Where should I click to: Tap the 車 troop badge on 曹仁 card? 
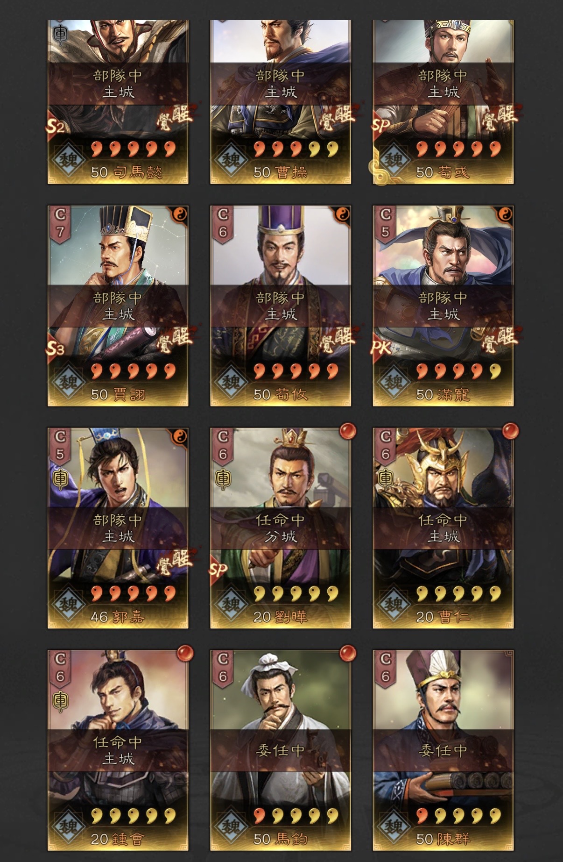pos(386,479)
